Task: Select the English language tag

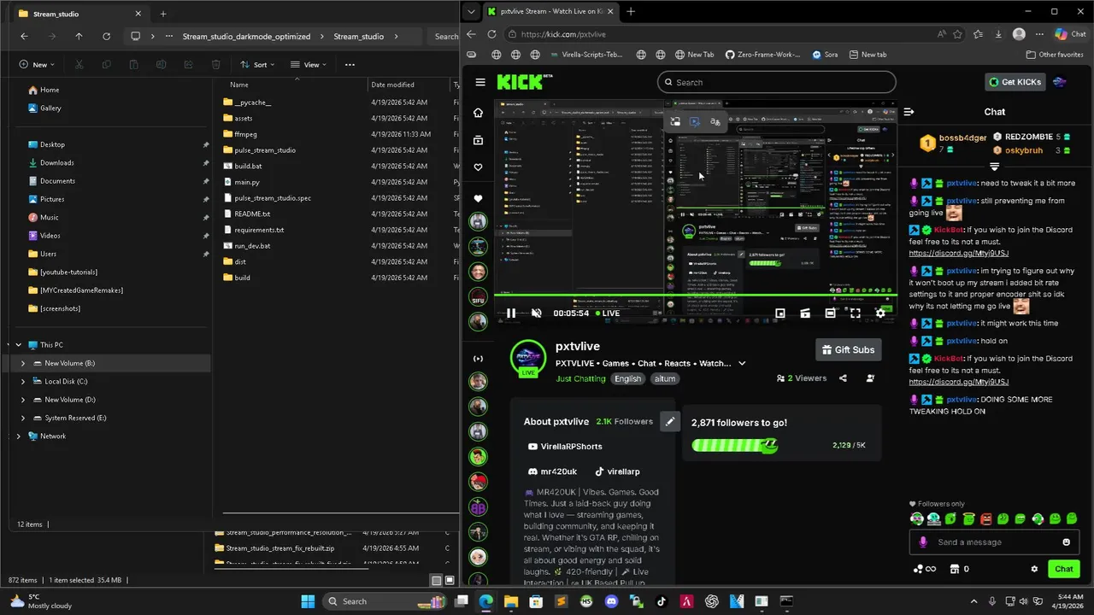Action: click(x=627, y=378)
